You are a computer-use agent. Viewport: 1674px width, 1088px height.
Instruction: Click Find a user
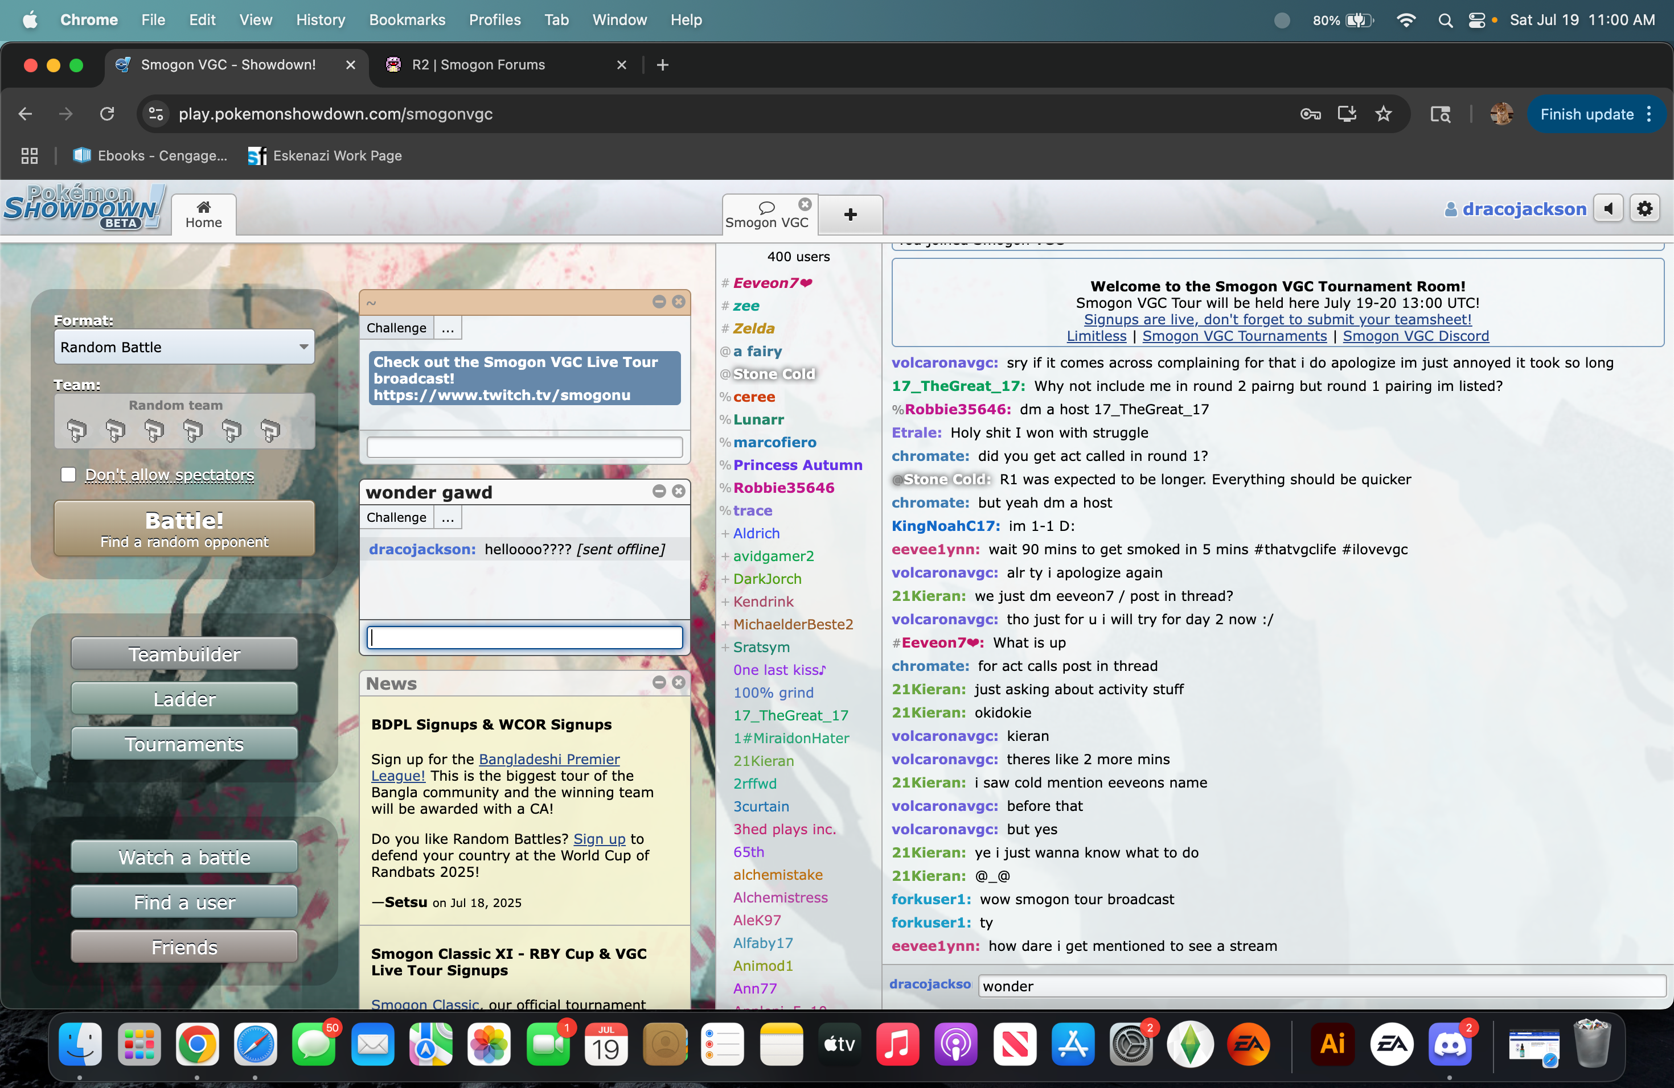184,902
